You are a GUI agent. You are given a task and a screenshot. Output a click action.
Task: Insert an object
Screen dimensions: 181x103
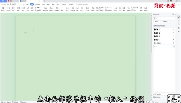pos(102,8)
